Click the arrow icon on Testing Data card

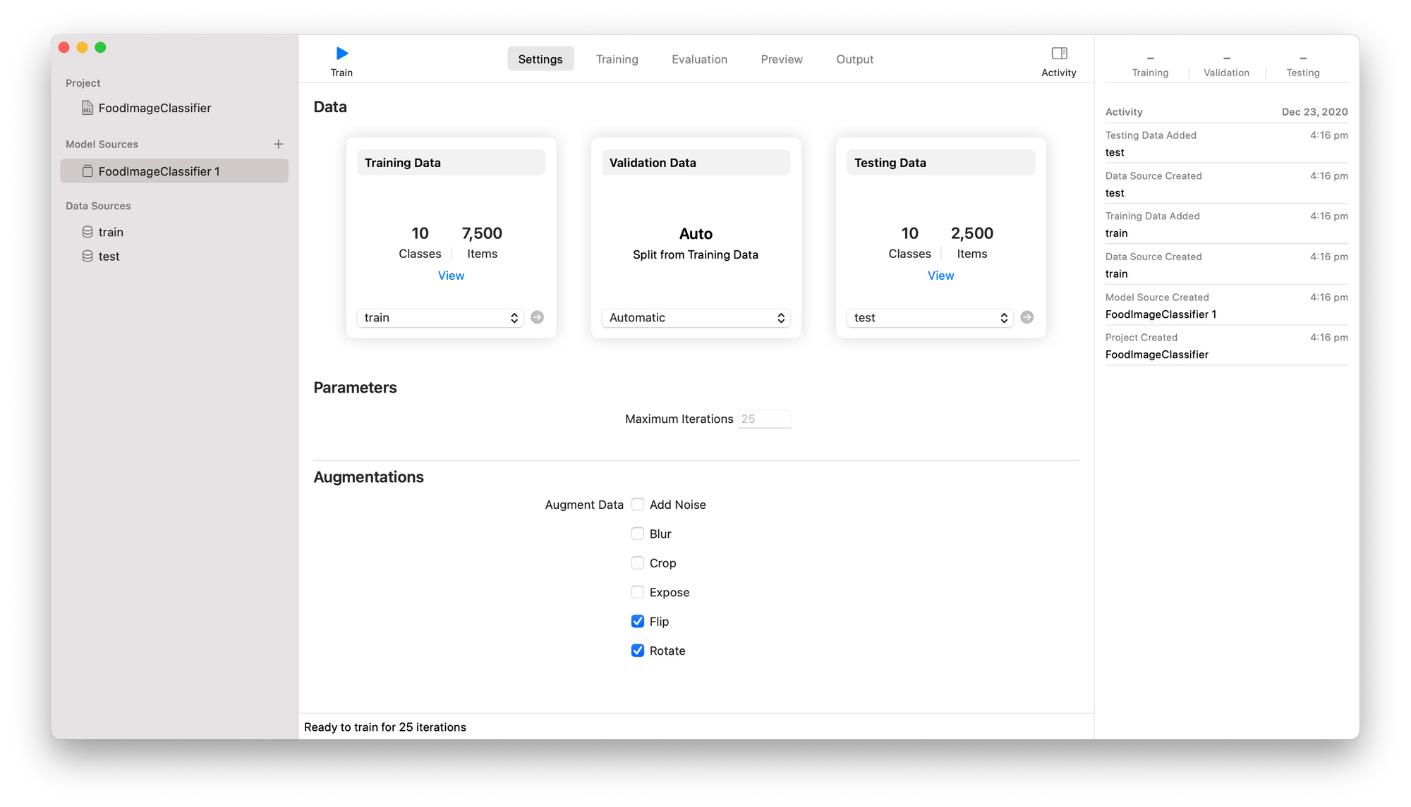point(1027,316)
